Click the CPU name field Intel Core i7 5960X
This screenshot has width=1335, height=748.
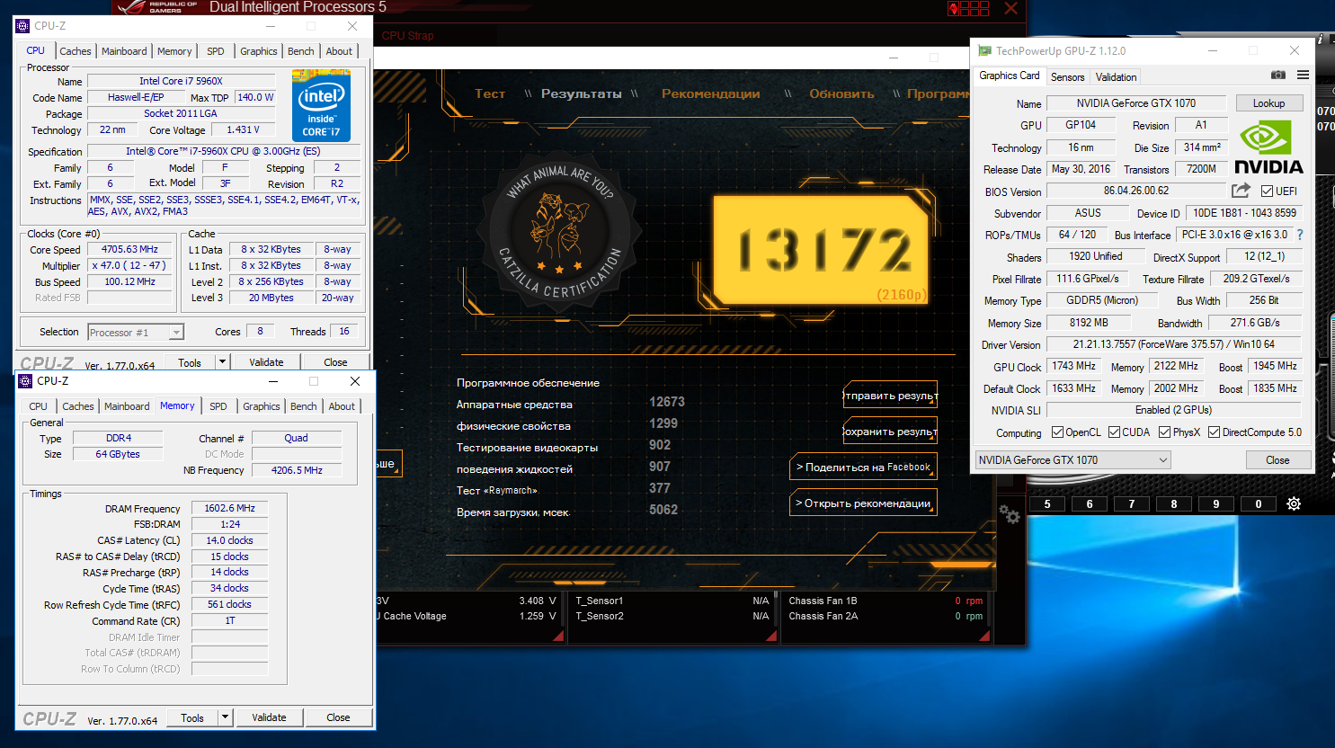pos(181,81)
